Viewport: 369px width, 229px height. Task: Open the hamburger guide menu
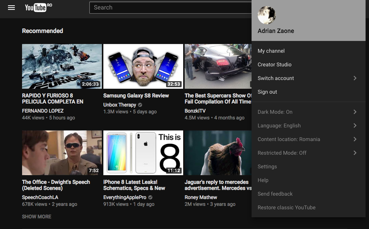[11, 8]
